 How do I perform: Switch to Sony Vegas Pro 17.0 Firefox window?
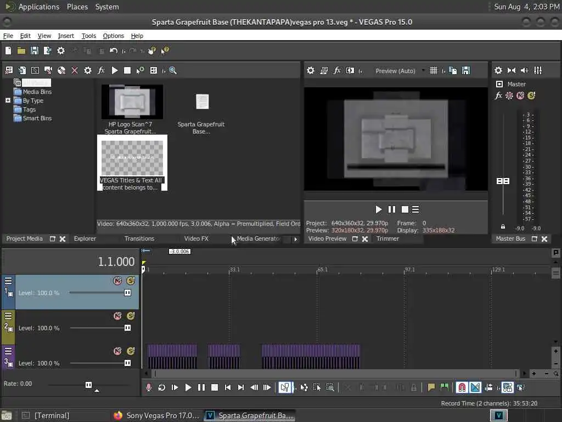(156, 415)
